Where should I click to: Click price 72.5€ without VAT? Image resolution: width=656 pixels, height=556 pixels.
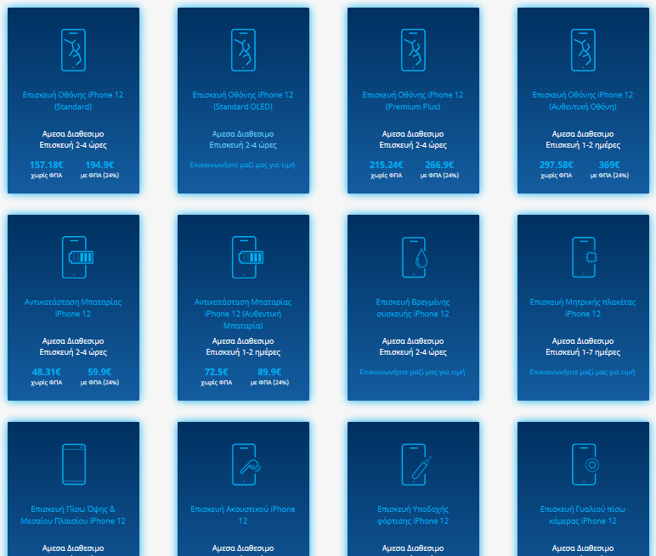tap(217, 372)
